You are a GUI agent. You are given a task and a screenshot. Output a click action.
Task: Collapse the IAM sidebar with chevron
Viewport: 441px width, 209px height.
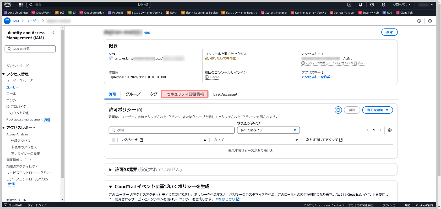(x=53, y=33)
